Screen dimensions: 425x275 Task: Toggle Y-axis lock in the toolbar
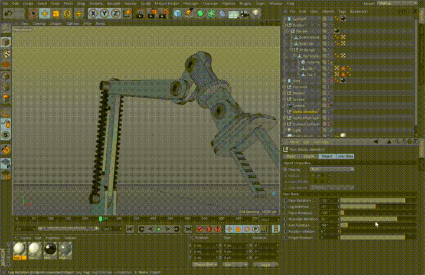tap(104, 13)
